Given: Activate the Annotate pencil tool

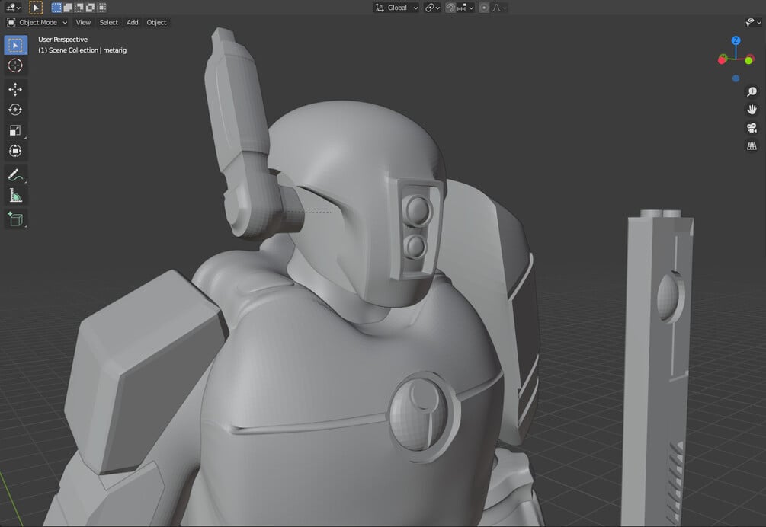Looking at the screenshot, I should 16,174.
